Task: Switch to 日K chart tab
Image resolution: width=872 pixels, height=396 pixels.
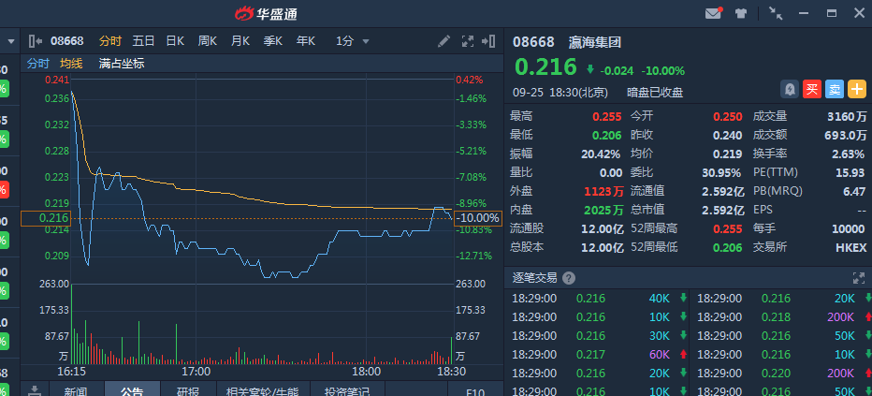Action: pos(175,41)
